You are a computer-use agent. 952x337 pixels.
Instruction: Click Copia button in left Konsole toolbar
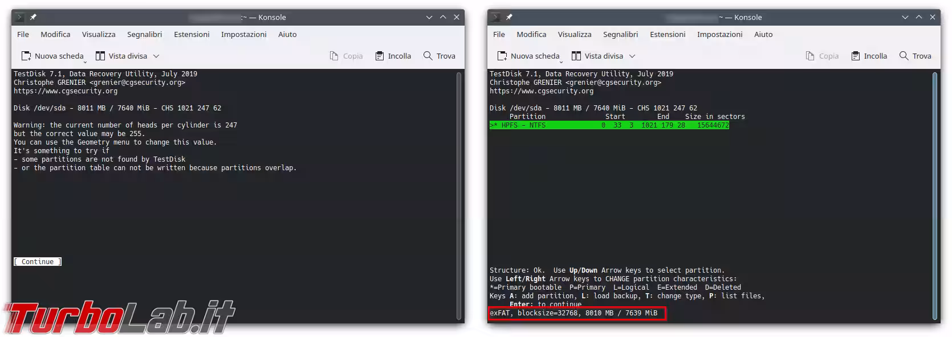346,56
